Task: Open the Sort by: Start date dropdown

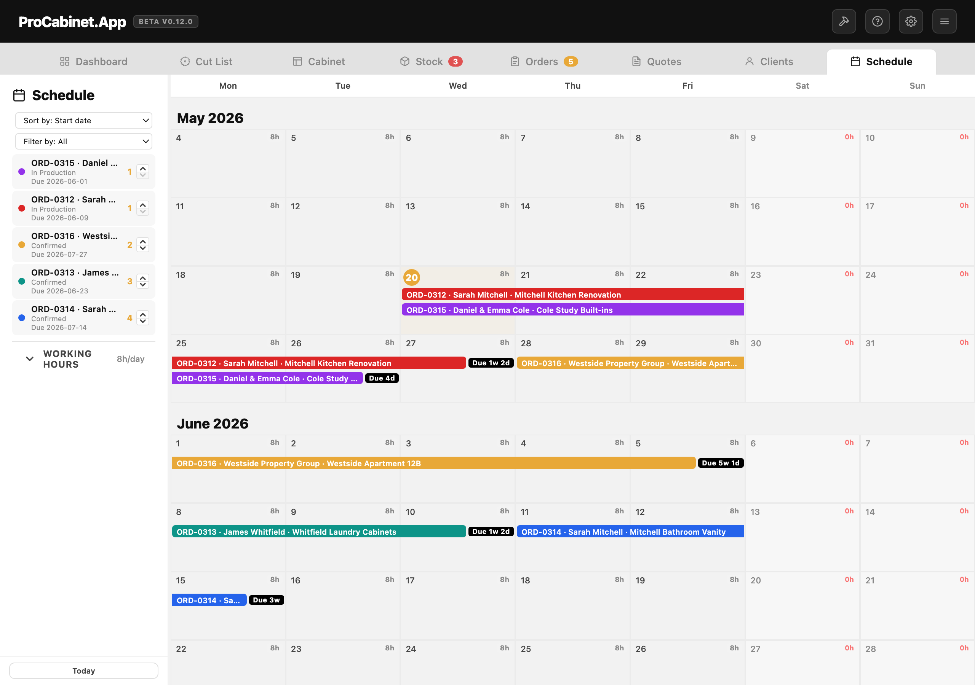Action: [x=84, y=121]
